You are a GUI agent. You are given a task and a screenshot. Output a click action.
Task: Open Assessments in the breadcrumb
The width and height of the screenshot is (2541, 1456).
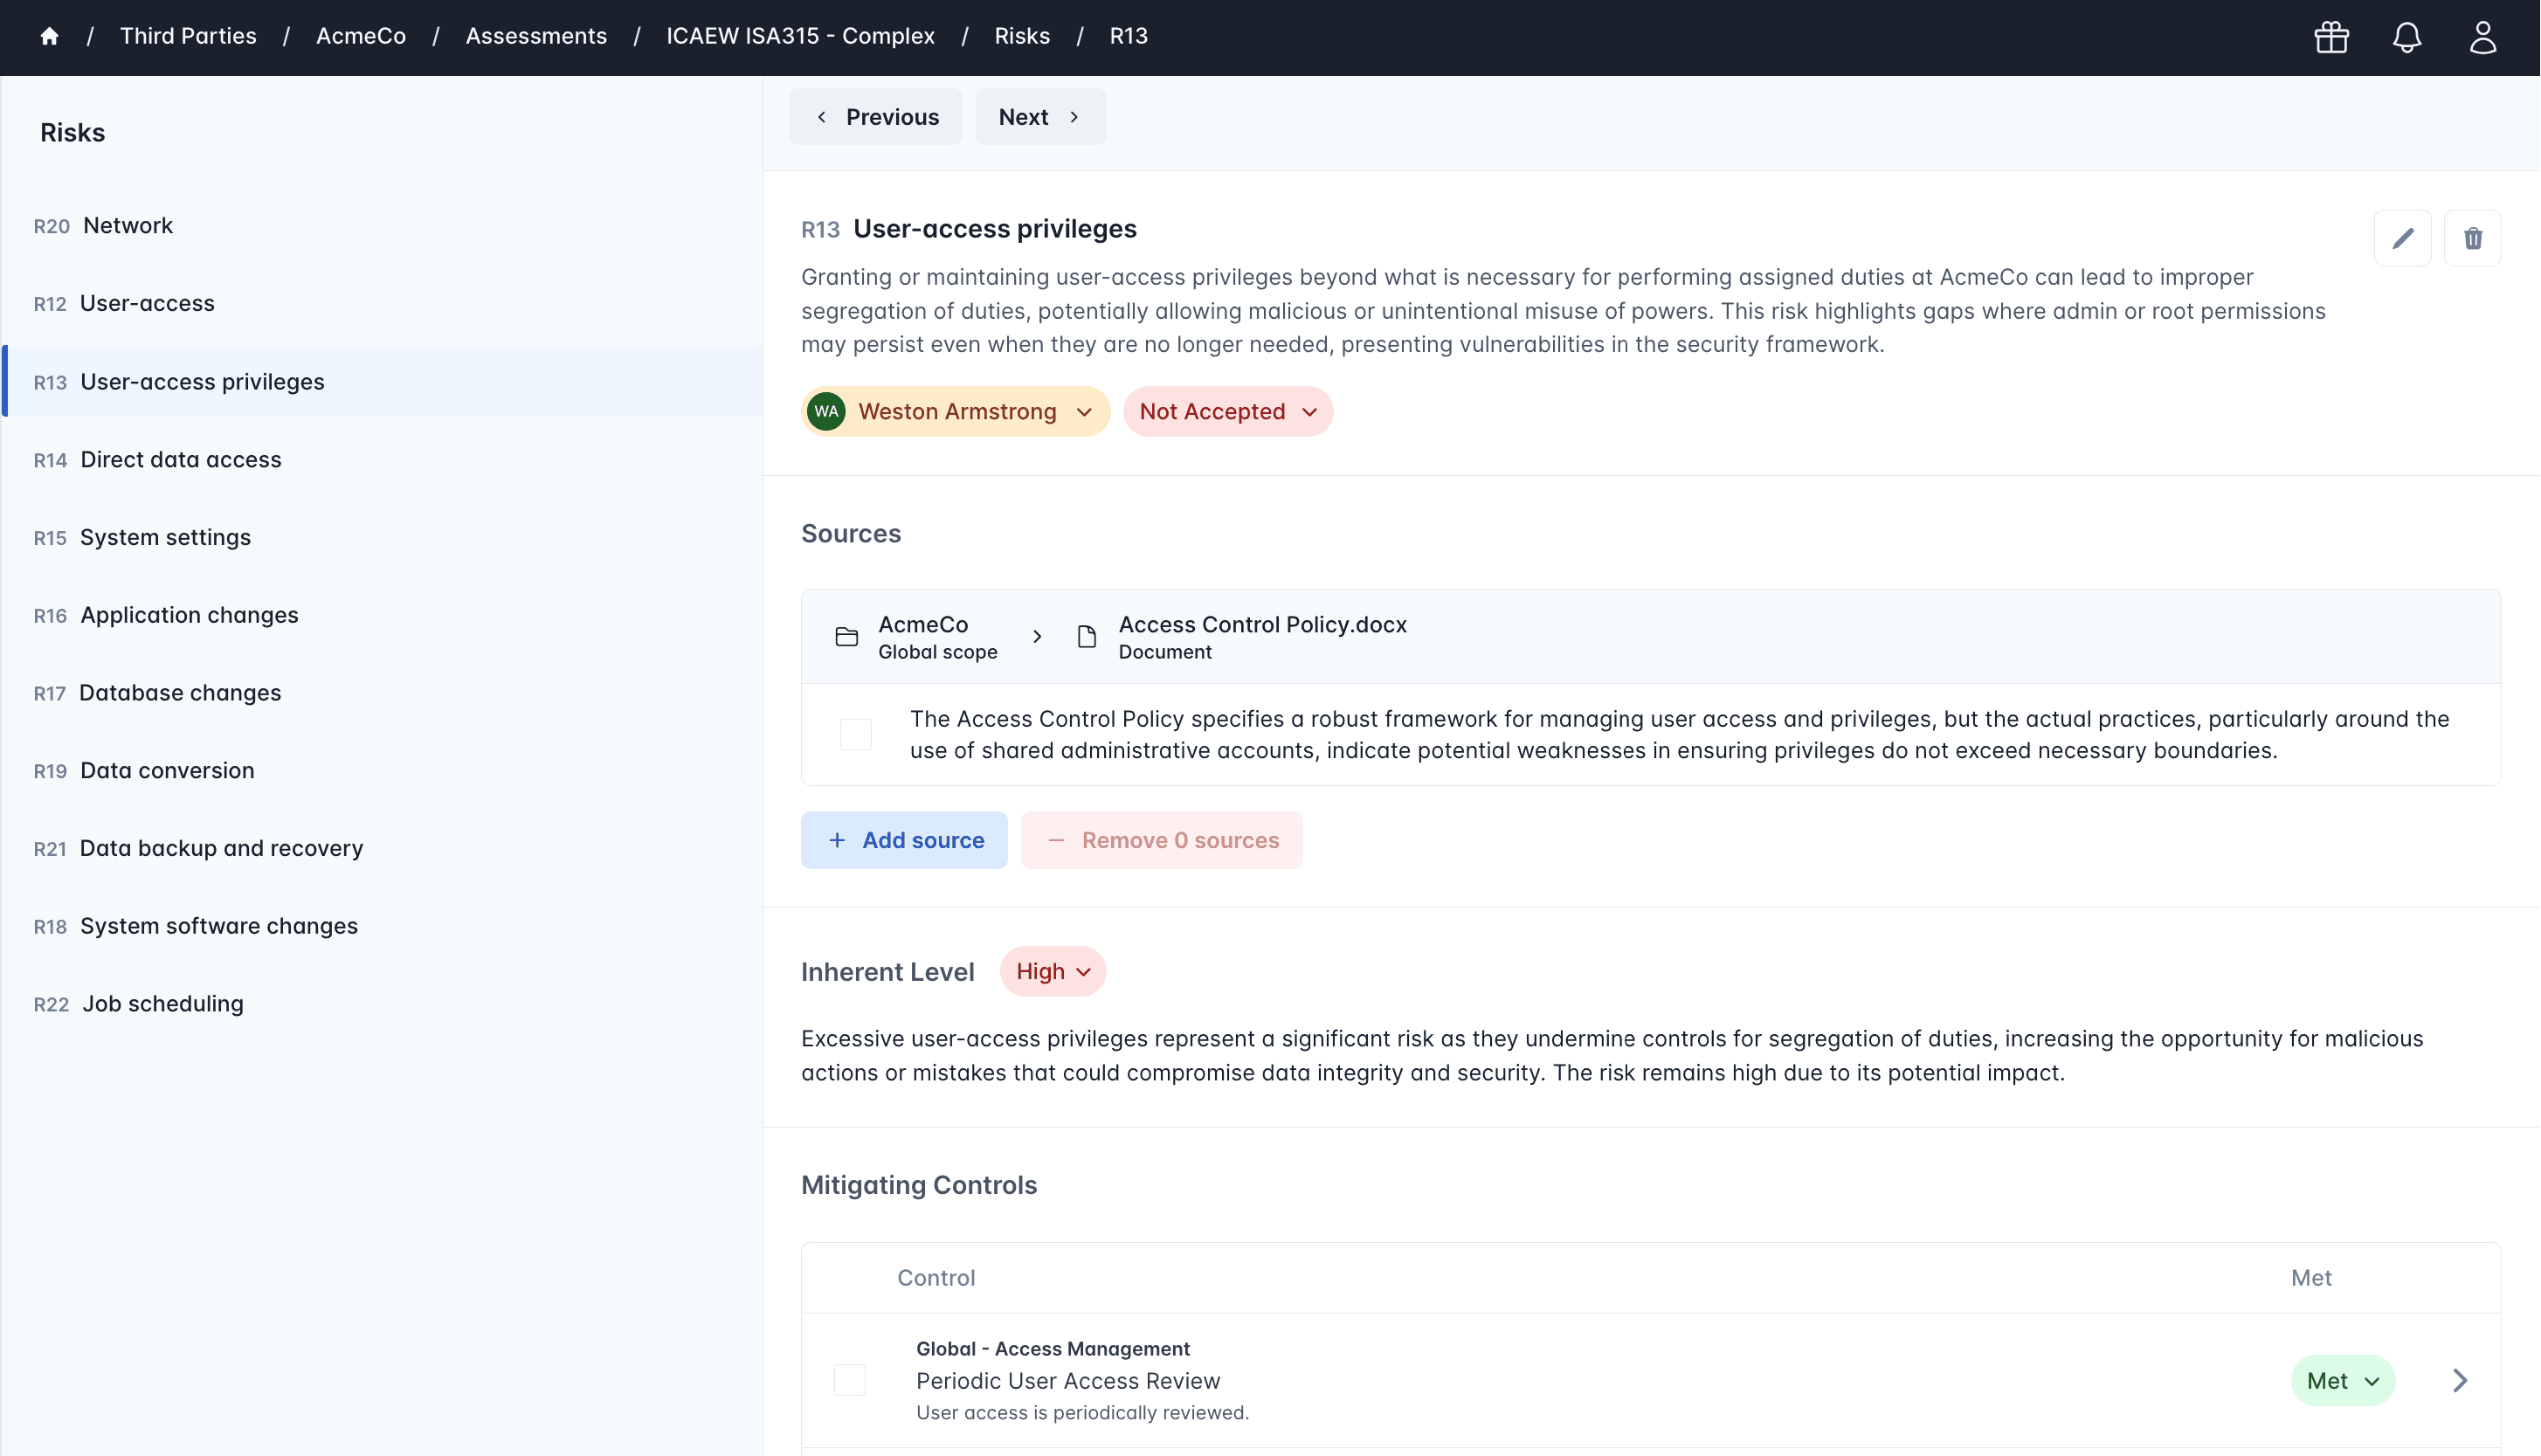click(x=536, y=37)
